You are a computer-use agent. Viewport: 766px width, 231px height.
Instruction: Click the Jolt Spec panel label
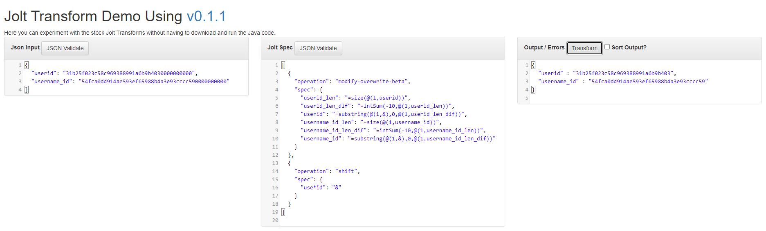(x=280, y=47)
